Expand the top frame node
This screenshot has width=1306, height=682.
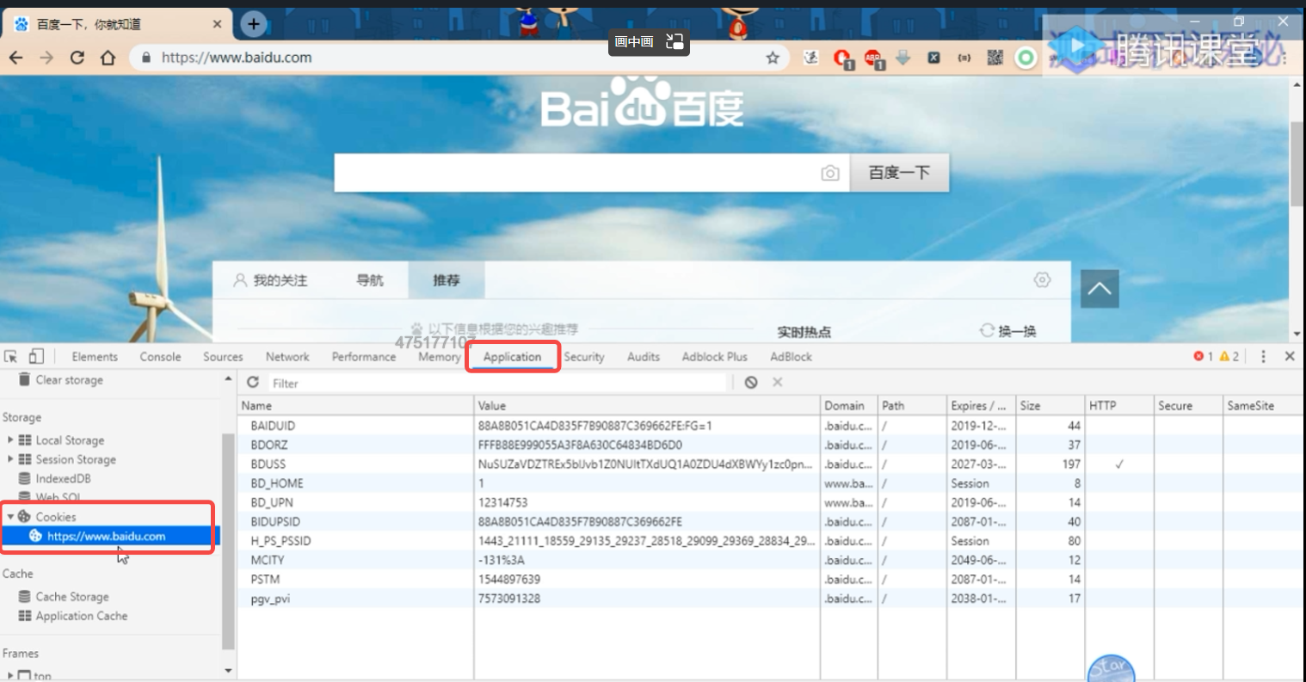tap(10, 676)
